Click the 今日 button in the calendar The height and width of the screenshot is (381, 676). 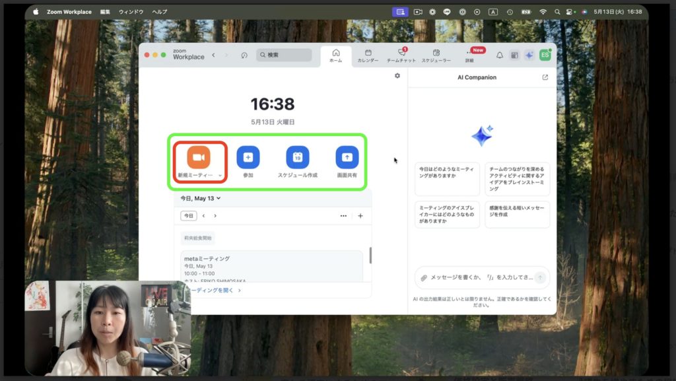(189, 216)
